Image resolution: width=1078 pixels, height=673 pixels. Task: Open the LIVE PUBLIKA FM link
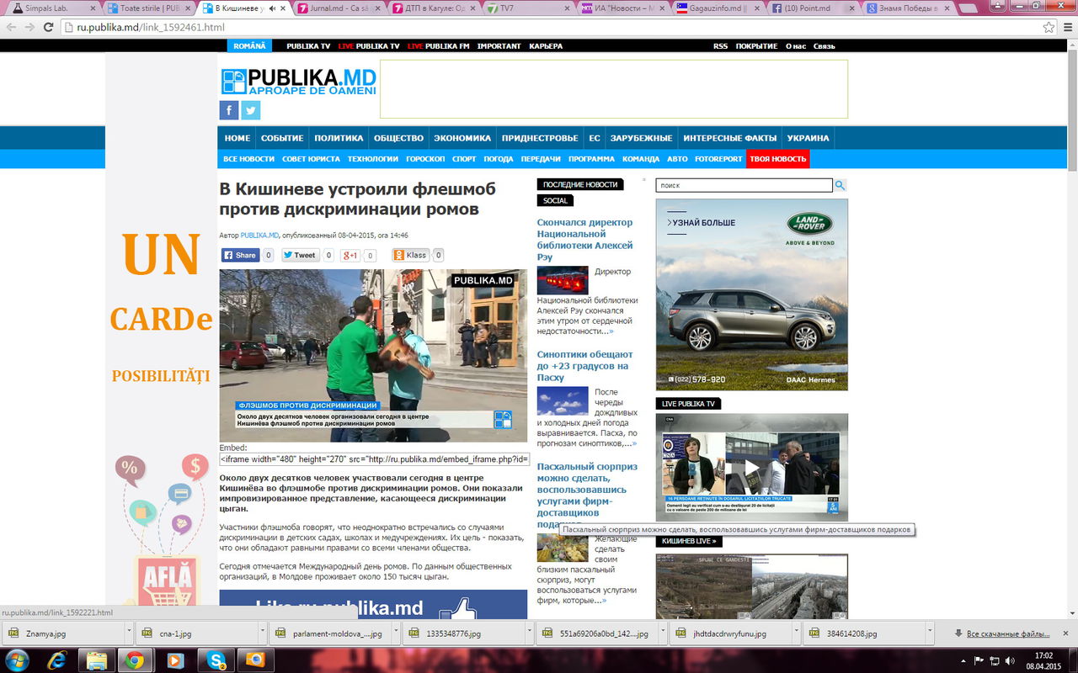click(x=438, y=46)
